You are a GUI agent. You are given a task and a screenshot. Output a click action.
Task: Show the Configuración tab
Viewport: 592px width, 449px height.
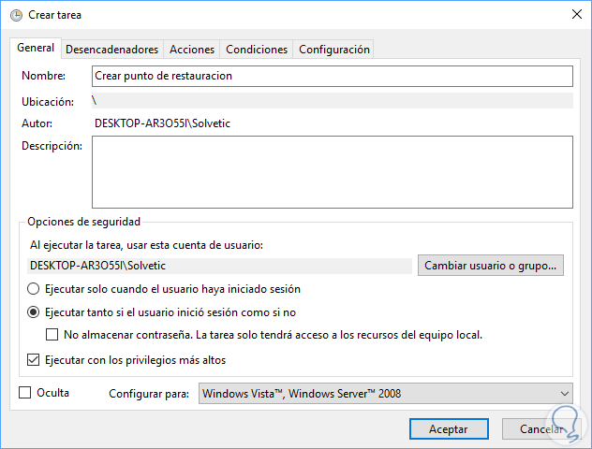click(x=333, y=50)
